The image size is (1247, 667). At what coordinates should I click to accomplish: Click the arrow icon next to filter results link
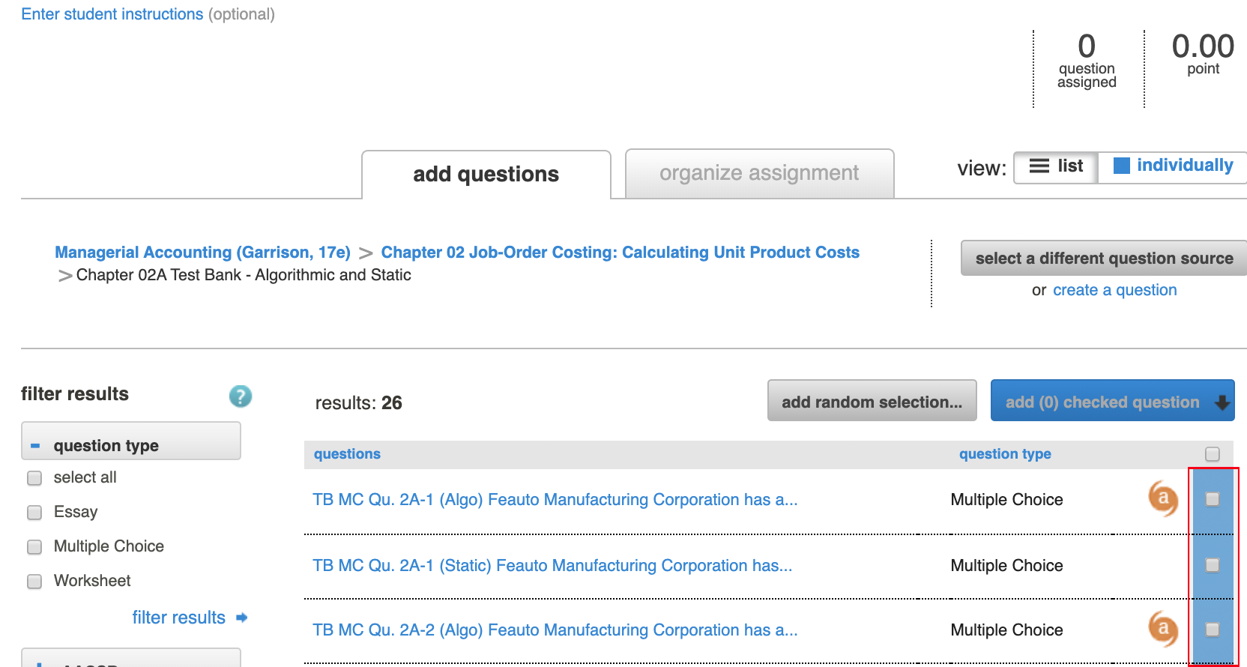pyautogui.click(x=242, y=618)
